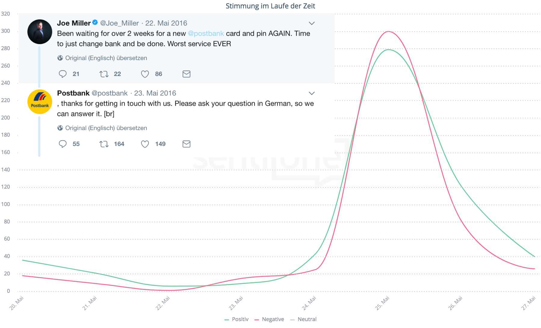Retweet the Postbank reply tweet

pyautogui.click(x=104, y=144)
